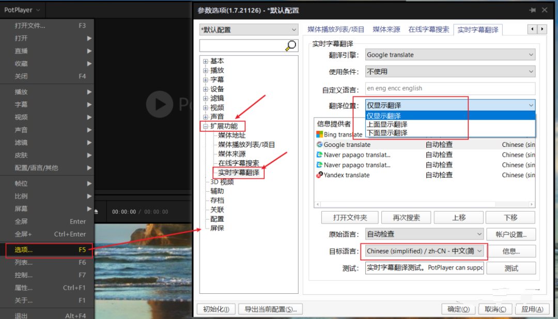Choose 上面显示翻译 option

[x=450, y=124]
